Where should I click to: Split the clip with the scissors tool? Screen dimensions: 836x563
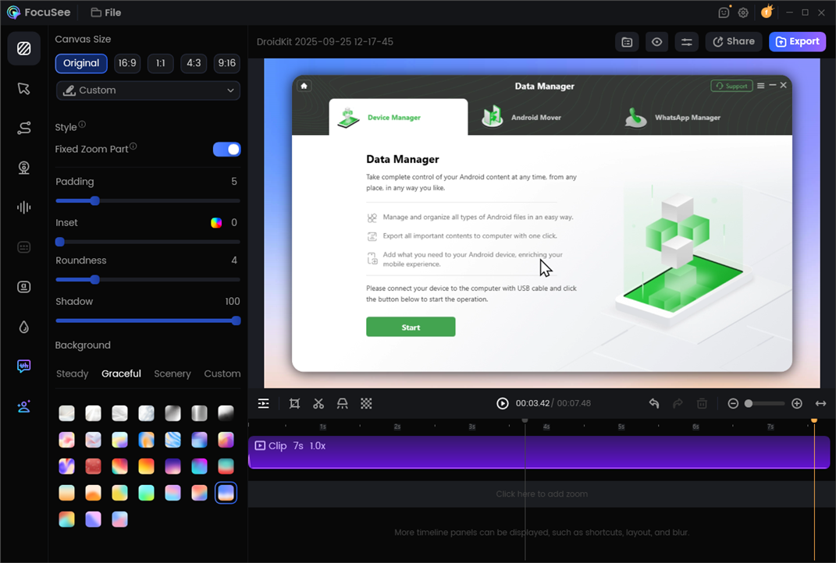pos(318,403)
